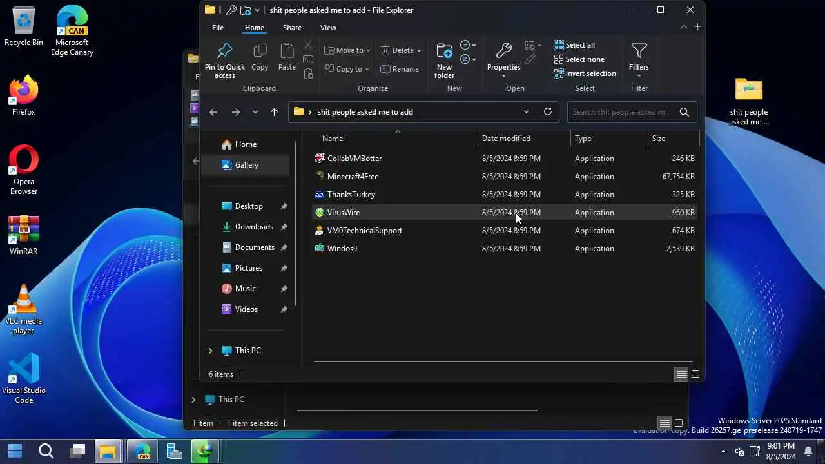Expand the Properties dropdown arrow
Image resolution: width=825 pixels, height=464 pixels.
pyautogui.click(x=503, y=76)
